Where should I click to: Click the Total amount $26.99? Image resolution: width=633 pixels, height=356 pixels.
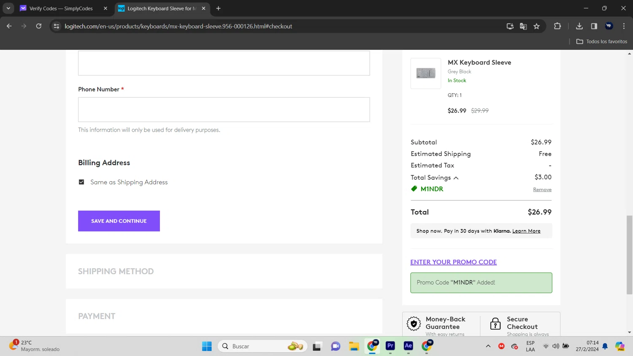pyautogui.click(x=540, y=212)
